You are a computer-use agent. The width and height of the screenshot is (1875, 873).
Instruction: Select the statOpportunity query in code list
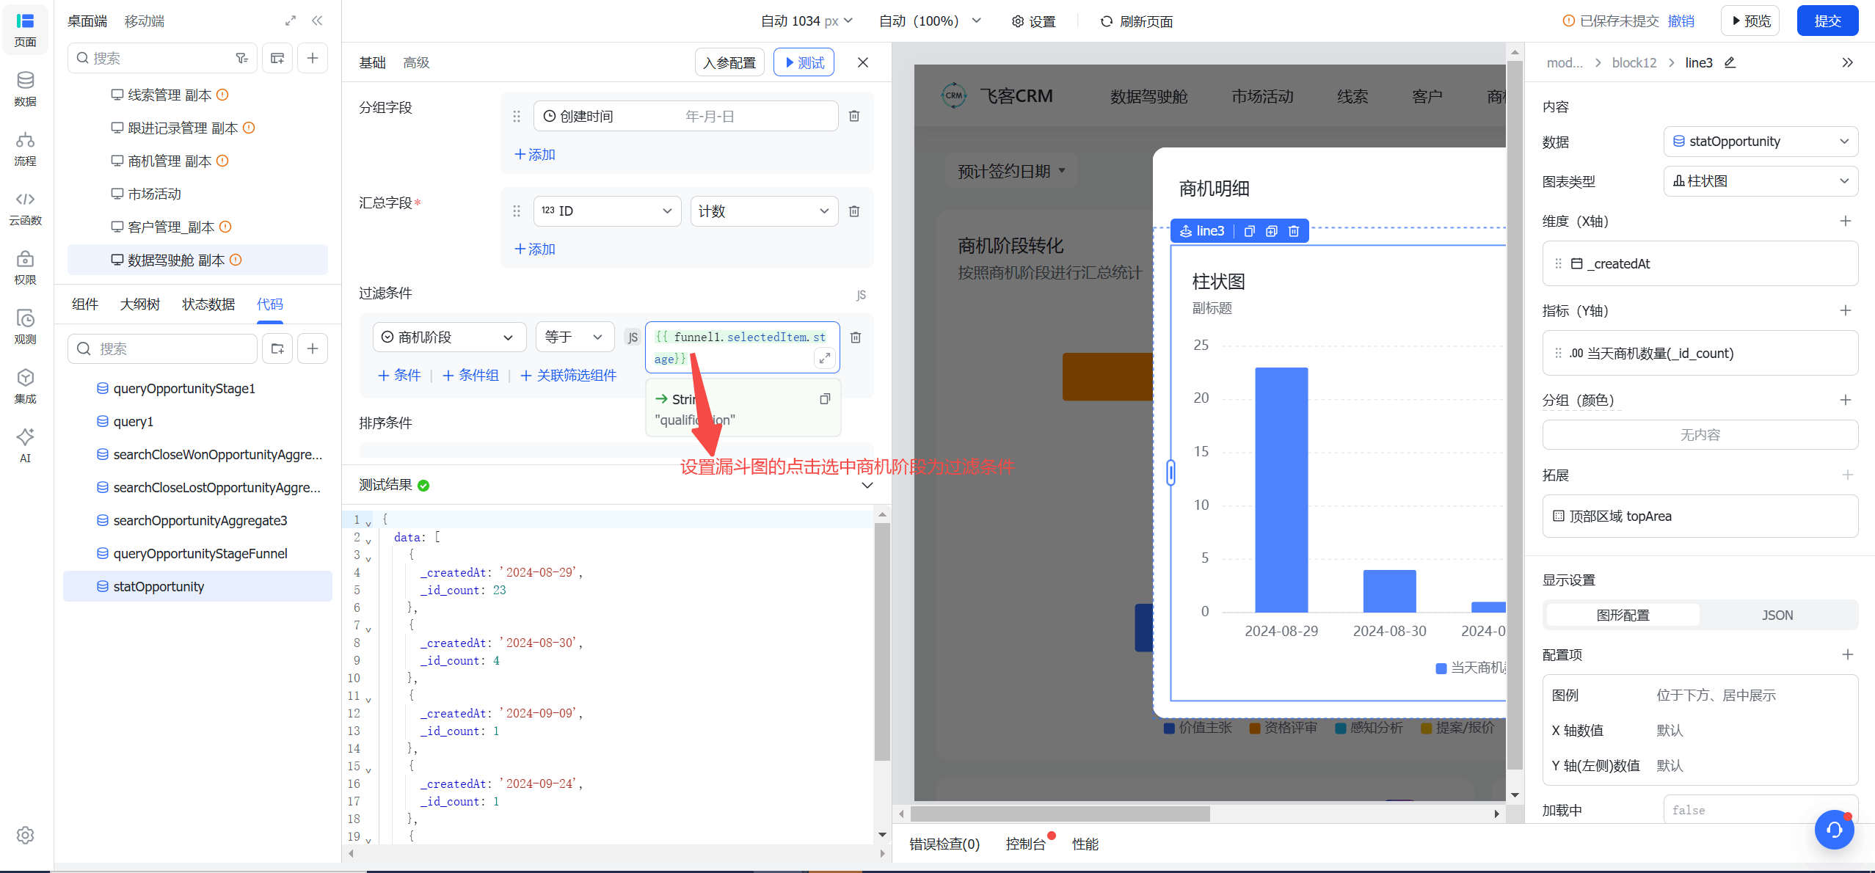(198, 586)
